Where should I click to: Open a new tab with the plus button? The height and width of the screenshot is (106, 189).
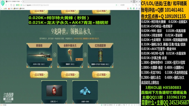coord(24,2)
